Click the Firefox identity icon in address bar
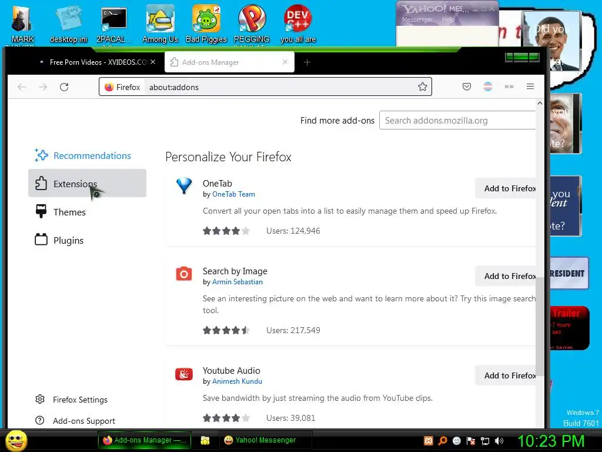 pyautogui.click(x=109, y=87)
